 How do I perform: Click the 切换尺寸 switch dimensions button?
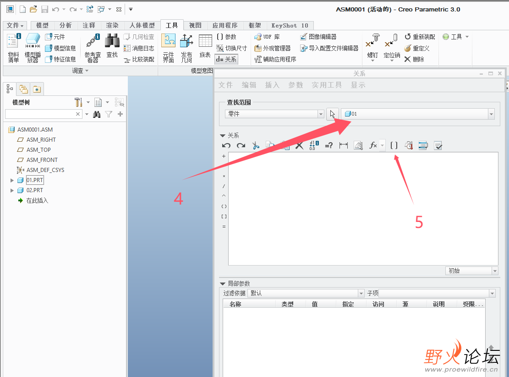(231, 48)
